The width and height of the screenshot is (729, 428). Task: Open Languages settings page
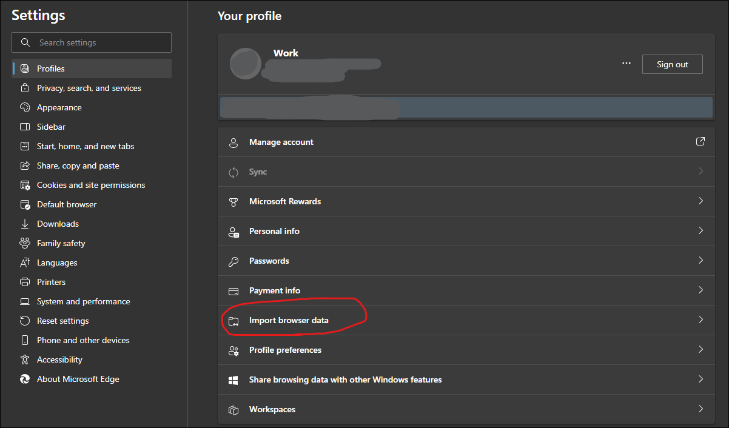[92, 262]
